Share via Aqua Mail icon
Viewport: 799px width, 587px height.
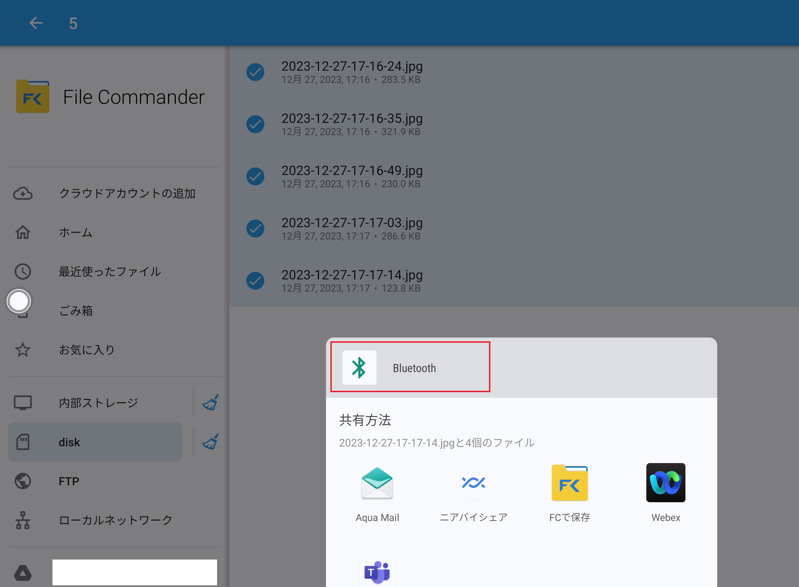point(377,483)
